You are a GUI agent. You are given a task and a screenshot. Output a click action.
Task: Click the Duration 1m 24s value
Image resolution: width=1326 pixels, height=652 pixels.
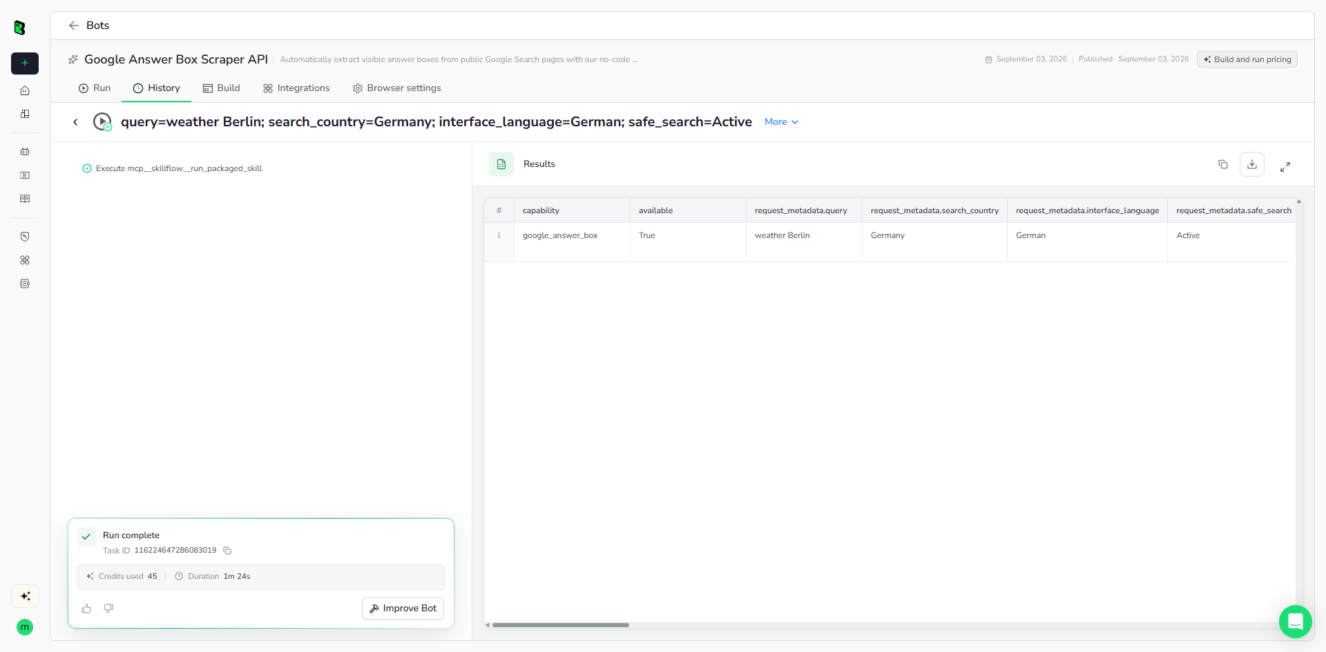coord(237,577)
